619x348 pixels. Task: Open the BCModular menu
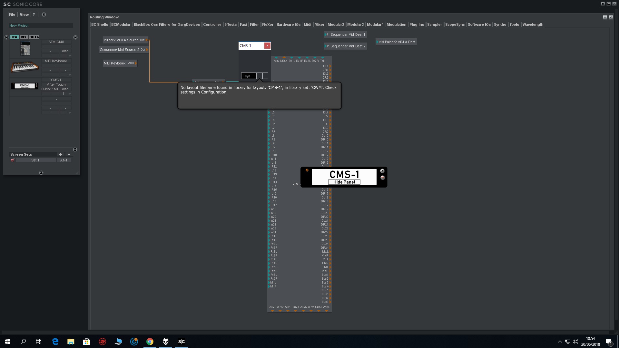point(121,24)
